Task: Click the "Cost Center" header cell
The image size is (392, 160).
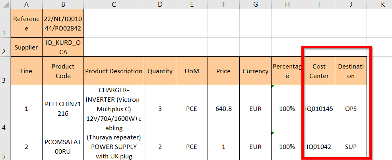Action: [x=319, y=71]
